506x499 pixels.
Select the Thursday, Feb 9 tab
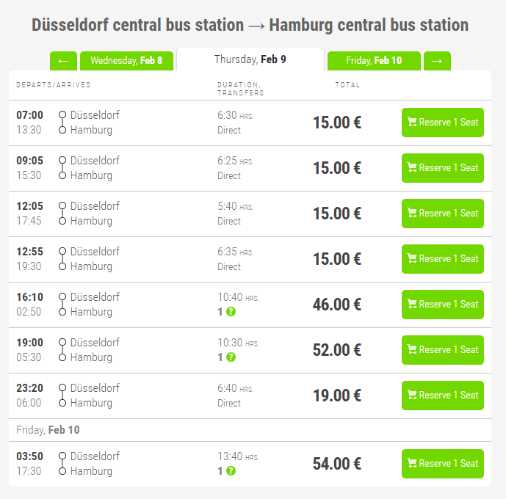coord(250,59)
